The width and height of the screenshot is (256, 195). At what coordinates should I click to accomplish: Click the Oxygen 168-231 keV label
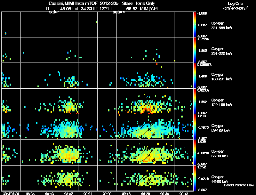(222, 77)
